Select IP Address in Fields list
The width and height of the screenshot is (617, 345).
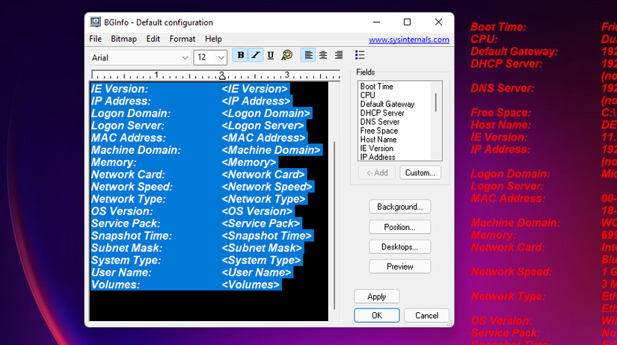pyautogui.click(x=378, y=157)
